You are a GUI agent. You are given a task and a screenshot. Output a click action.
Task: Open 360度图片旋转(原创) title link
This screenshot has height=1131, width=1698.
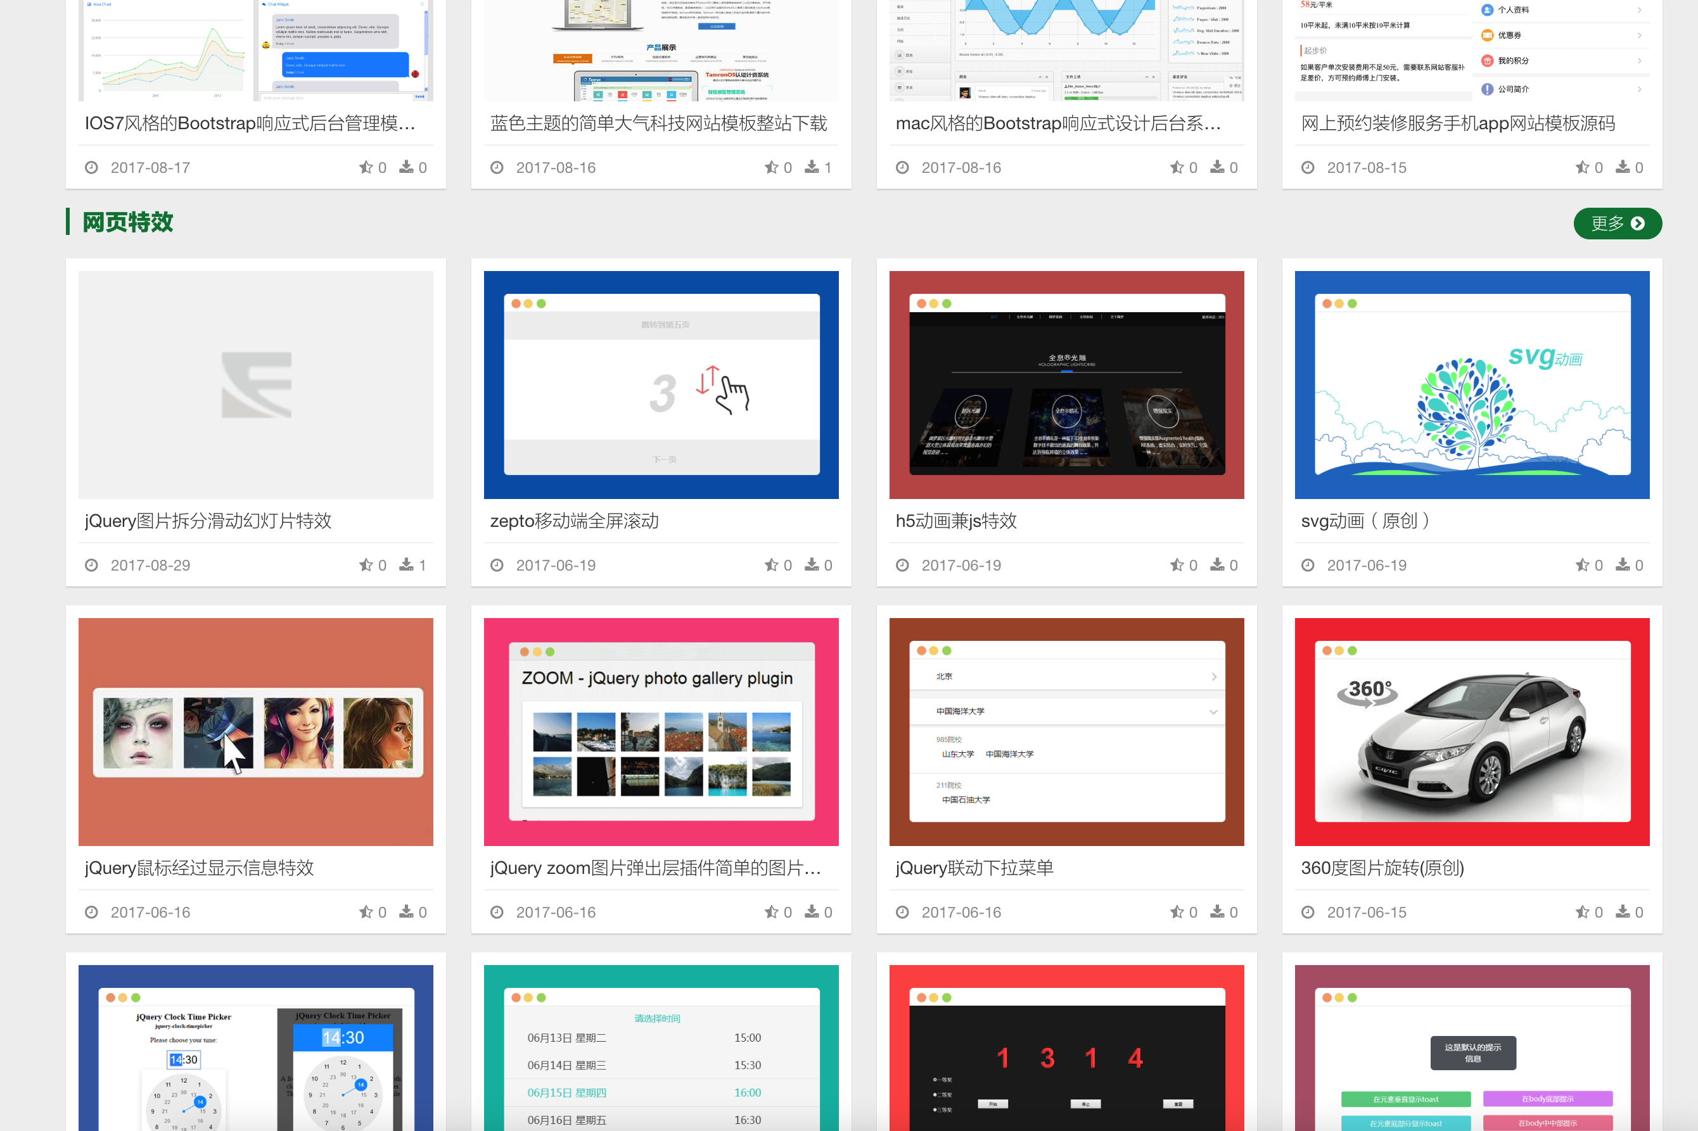point(1382,868)
